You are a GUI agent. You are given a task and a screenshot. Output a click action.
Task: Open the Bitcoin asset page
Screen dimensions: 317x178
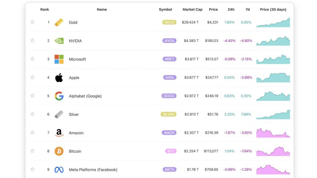click(x=75, y=151)
